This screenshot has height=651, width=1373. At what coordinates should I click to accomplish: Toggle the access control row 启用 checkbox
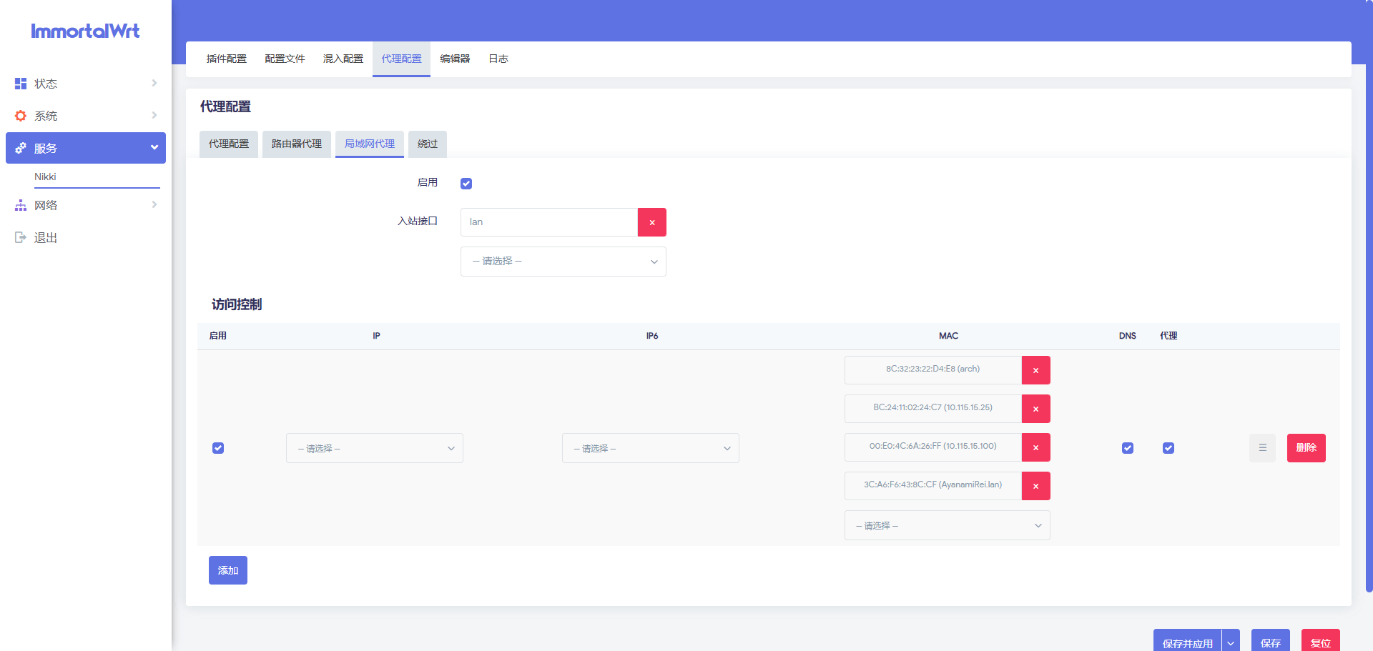coord(218,448)
